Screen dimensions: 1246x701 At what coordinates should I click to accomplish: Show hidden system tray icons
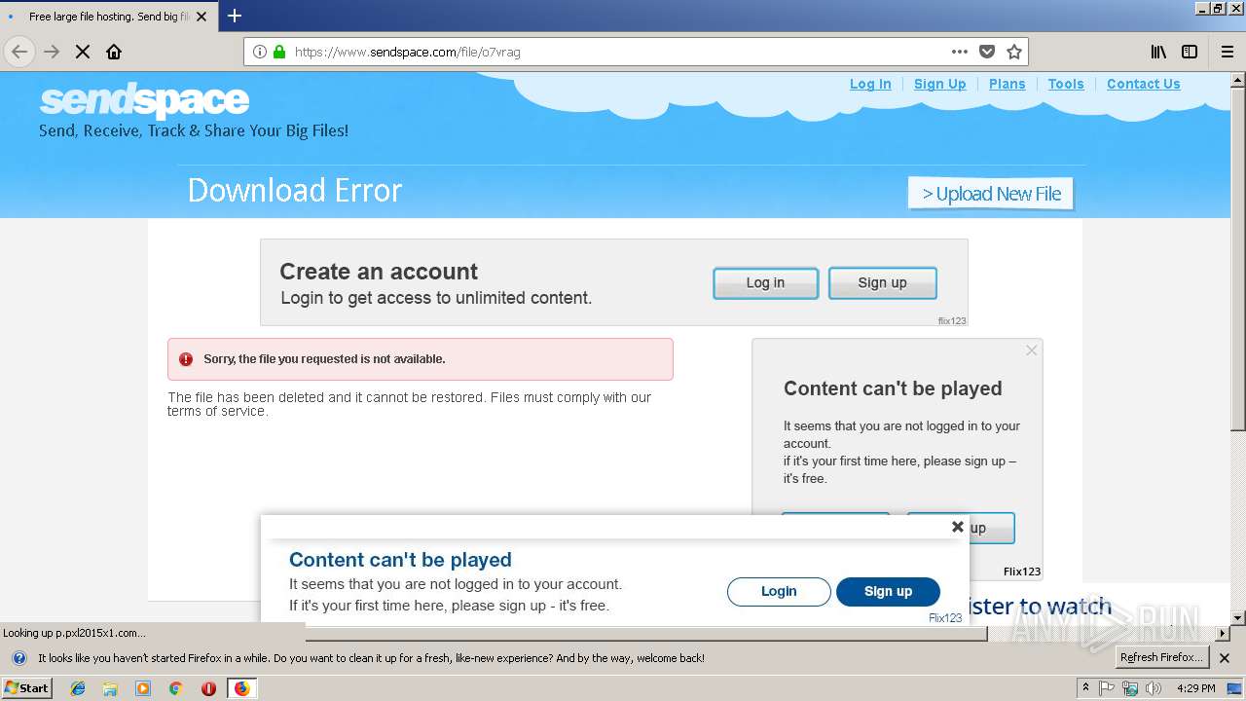pyautogui.click(x=1086, y=688)
